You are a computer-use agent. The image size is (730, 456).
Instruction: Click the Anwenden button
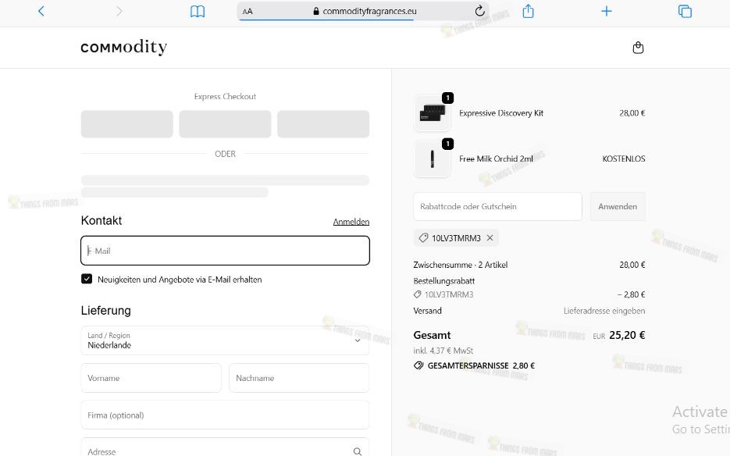618,206
